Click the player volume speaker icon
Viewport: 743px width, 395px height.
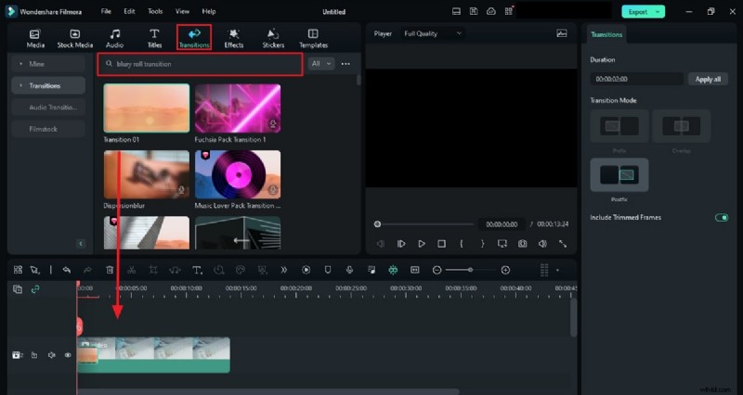point(542,244)
